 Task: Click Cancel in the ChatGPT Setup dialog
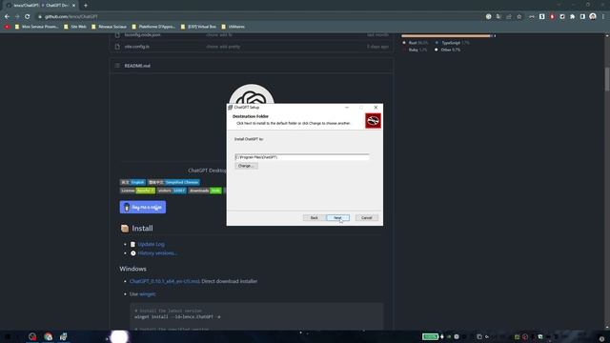[x=366, y=218]
